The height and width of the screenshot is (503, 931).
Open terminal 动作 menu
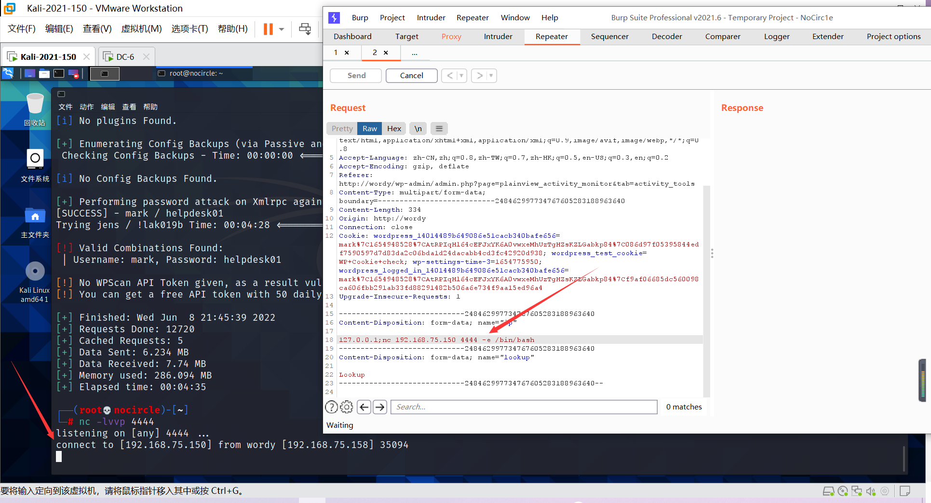pos(87,107)
